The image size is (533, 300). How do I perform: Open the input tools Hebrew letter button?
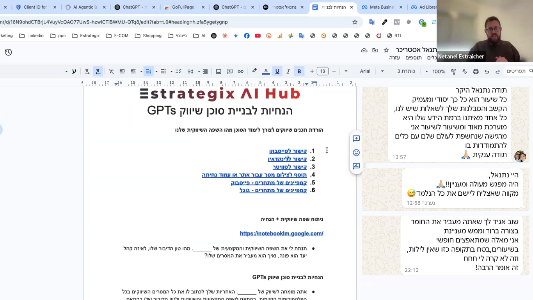[x=74, y=71]
